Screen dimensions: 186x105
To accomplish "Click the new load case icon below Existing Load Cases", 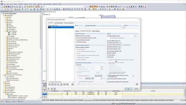I will coord(50,84).
